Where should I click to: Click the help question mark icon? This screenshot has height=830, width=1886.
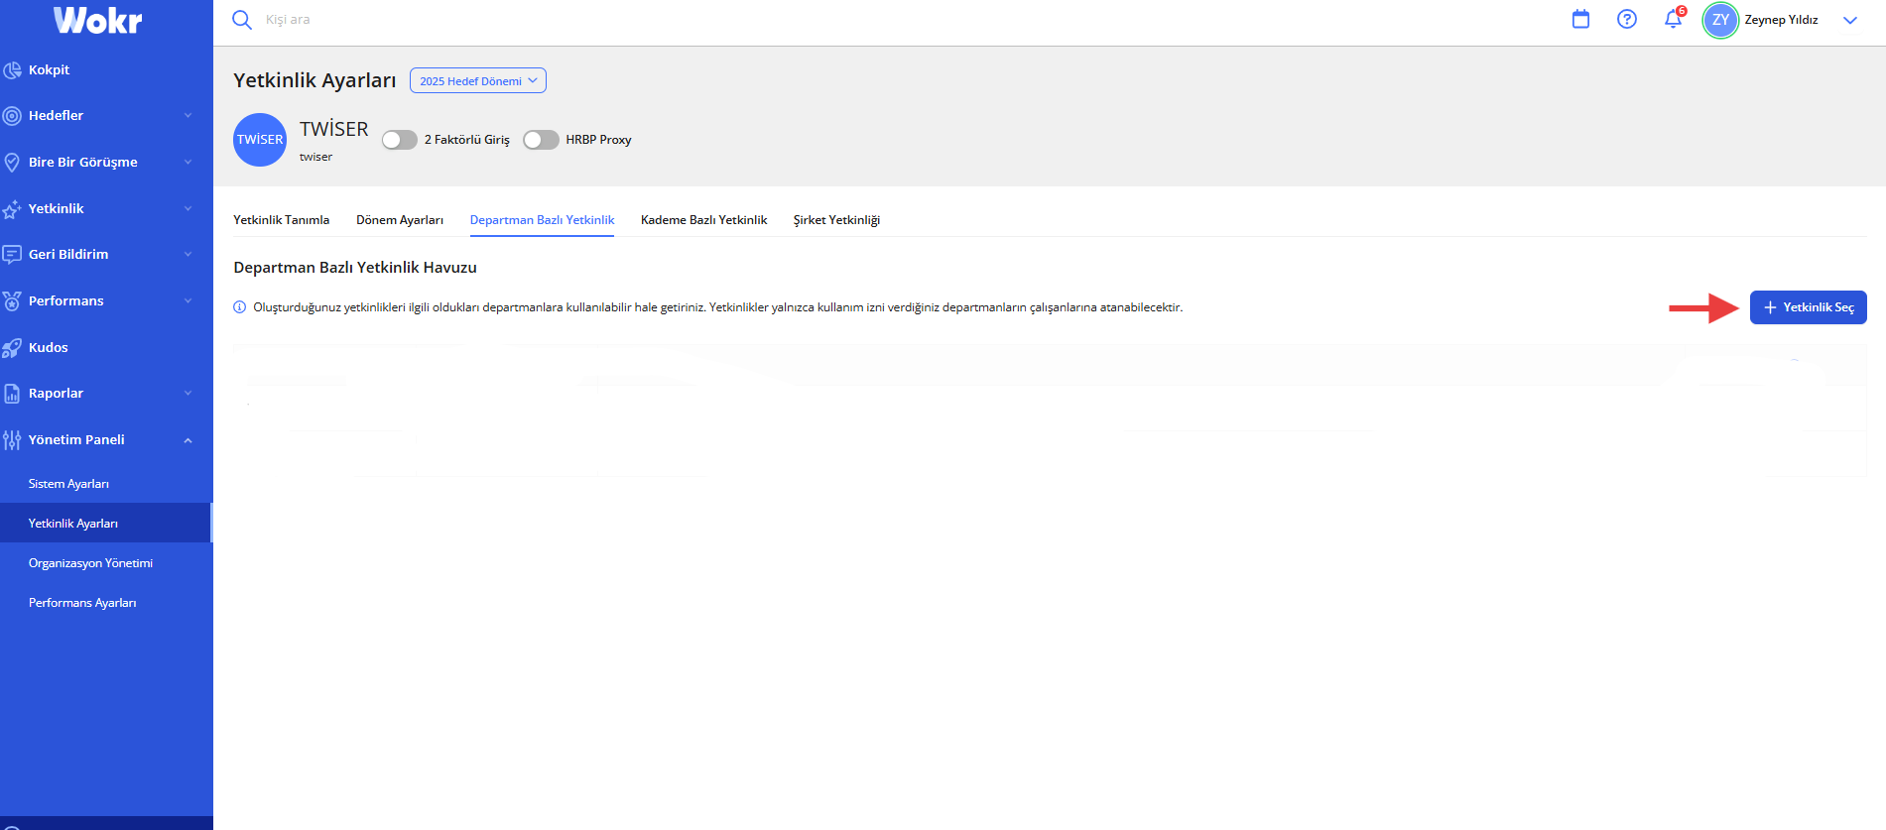coord(1627,19)
